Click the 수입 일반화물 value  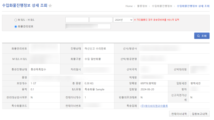pos(93,59)
